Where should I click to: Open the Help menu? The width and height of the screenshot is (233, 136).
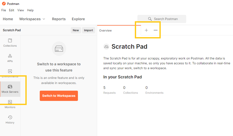[x=30, y=10]
